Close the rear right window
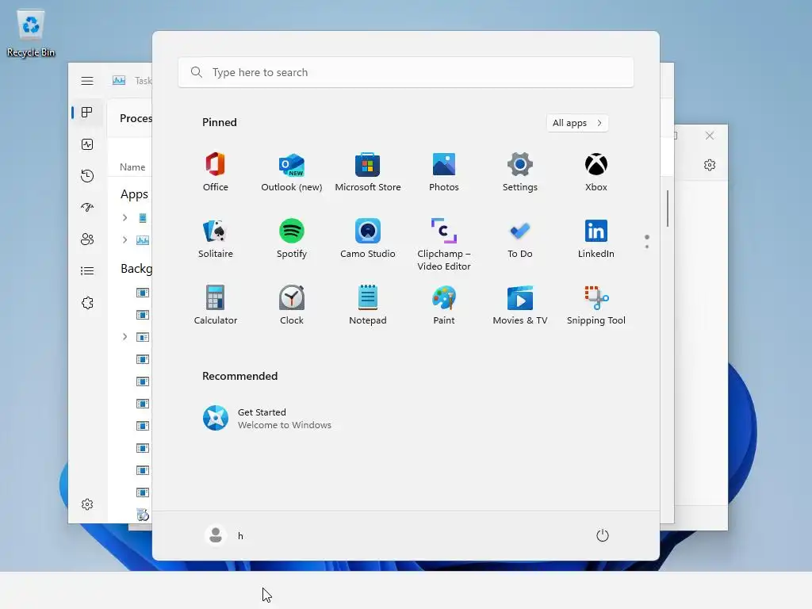Screen dimensions: 812x609 710,136
